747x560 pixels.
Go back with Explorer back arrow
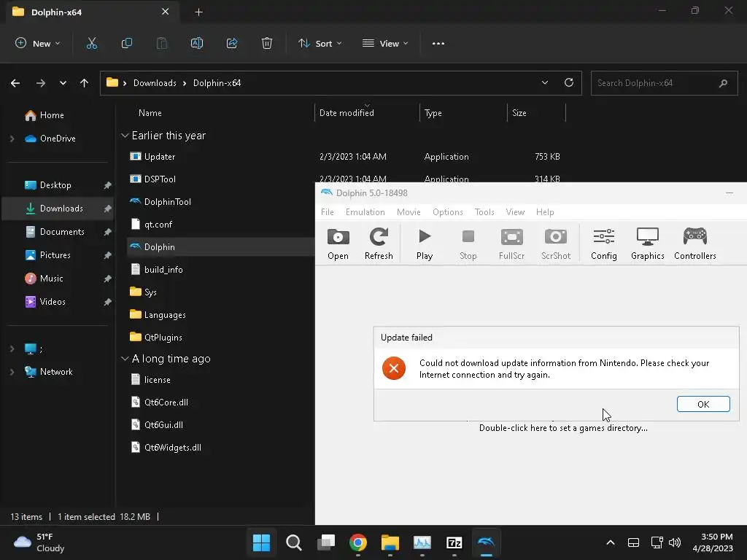[15, 83]
